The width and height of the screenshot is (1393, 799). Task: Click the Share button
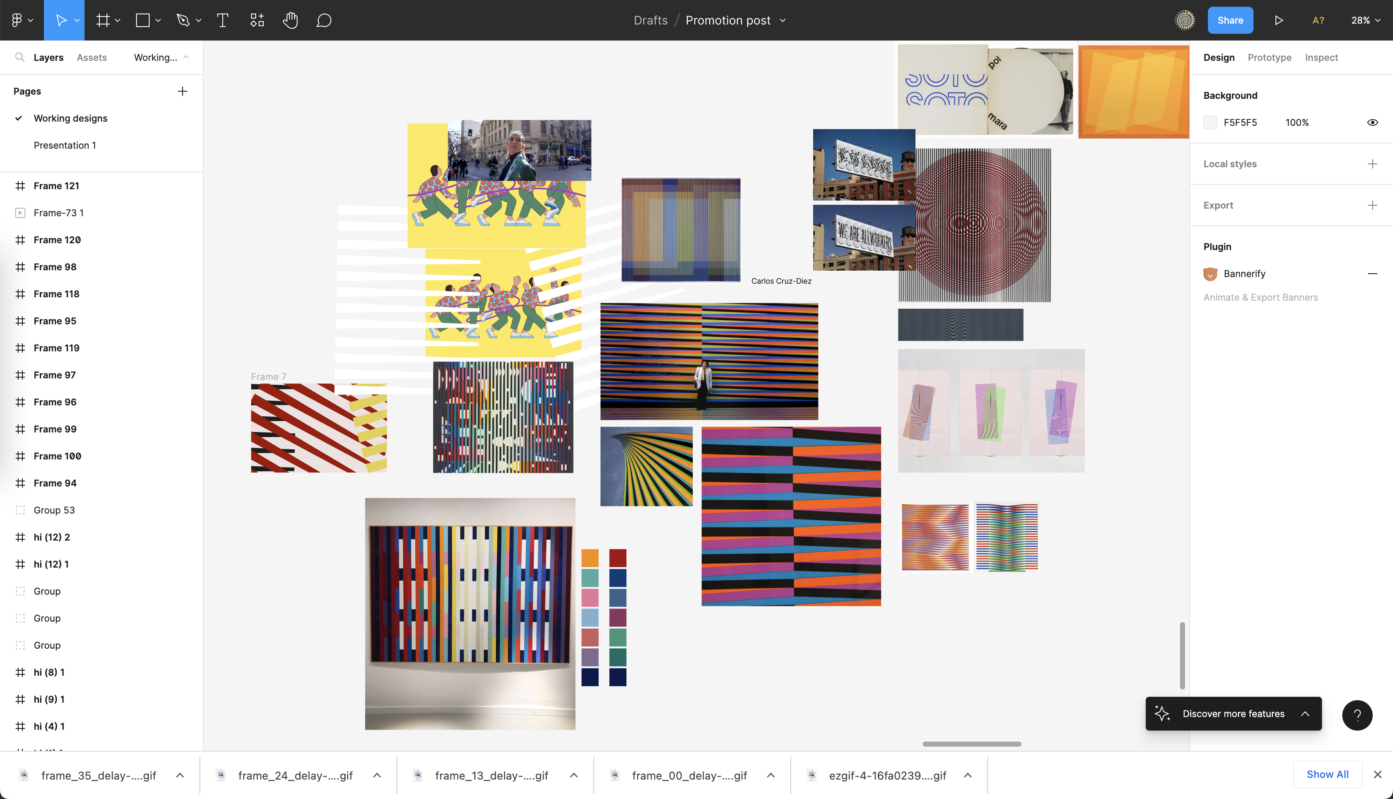coord(1230,20)
